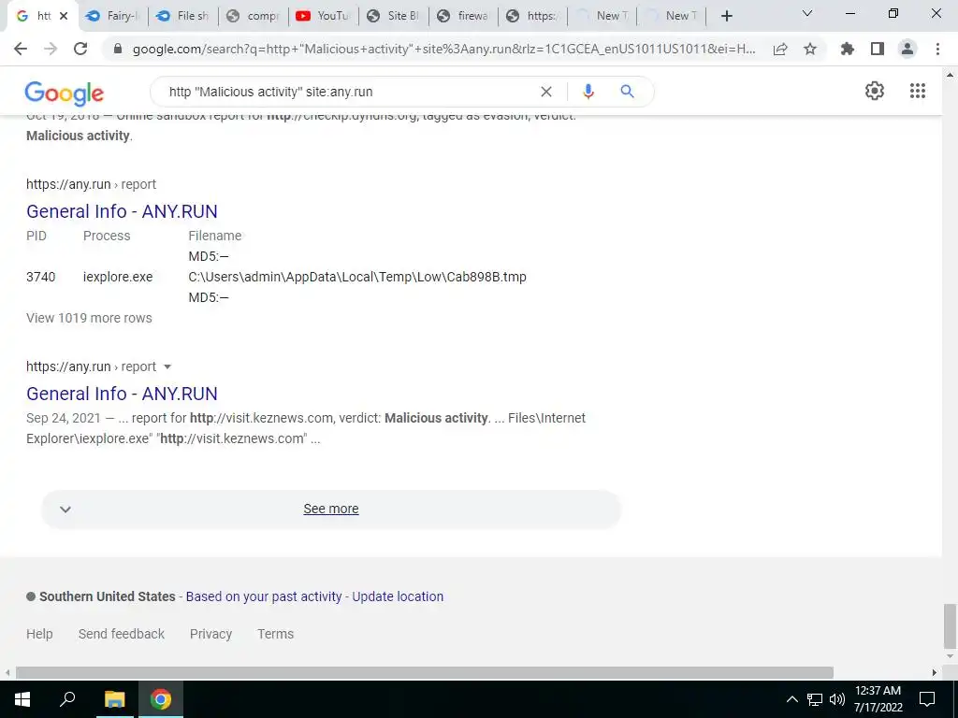Click the first https://any.run › report breadcrumb
958x718 pixels.
(91, 184)
